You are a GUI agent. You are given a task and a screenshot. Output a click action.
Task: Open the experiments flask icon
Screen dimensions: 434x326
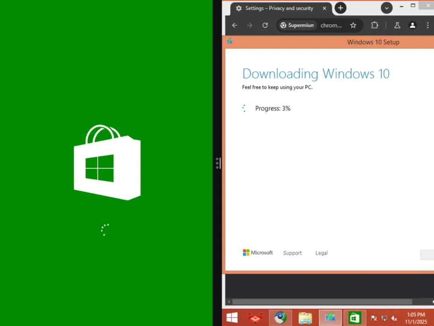pos(397,25)
